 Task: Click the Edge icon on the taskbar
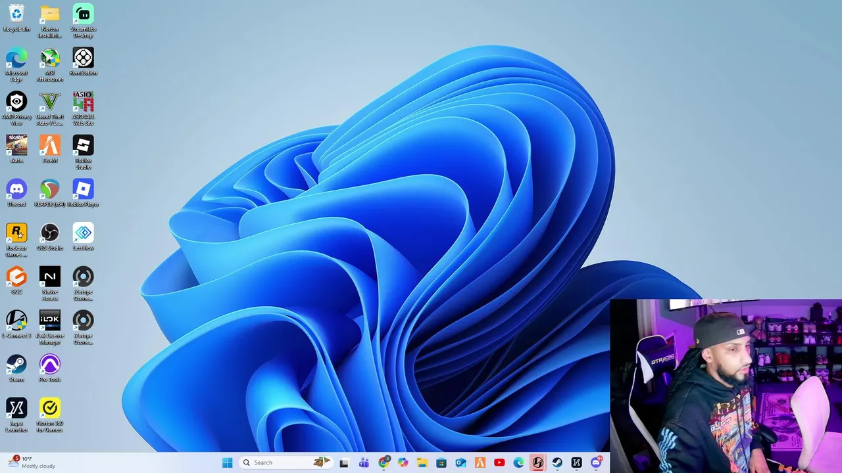point(518,462)
